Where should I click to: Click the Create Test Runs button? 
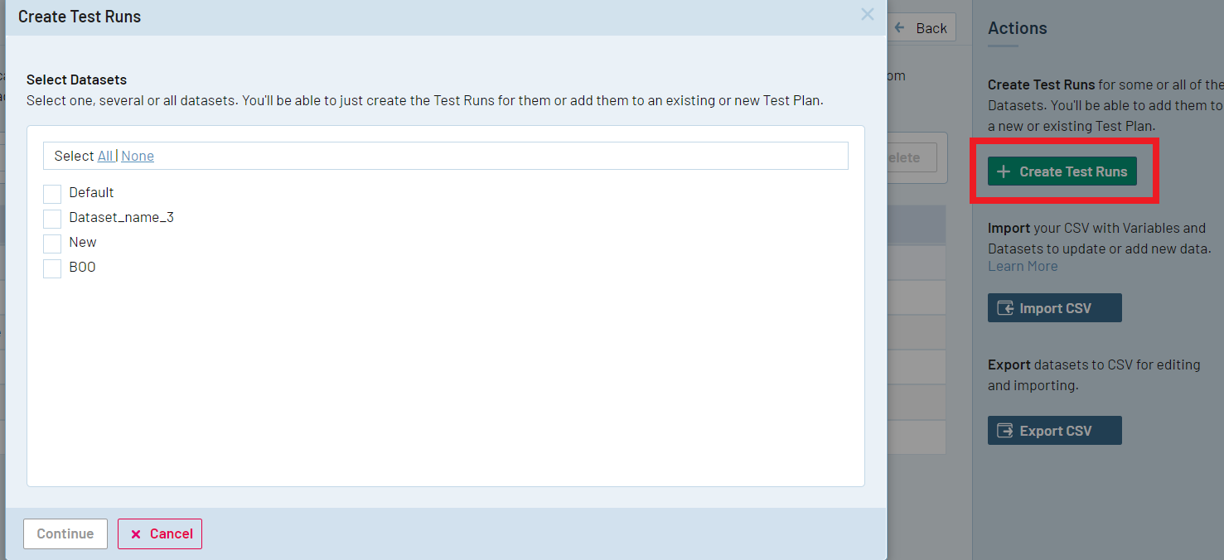(1062, 171)
